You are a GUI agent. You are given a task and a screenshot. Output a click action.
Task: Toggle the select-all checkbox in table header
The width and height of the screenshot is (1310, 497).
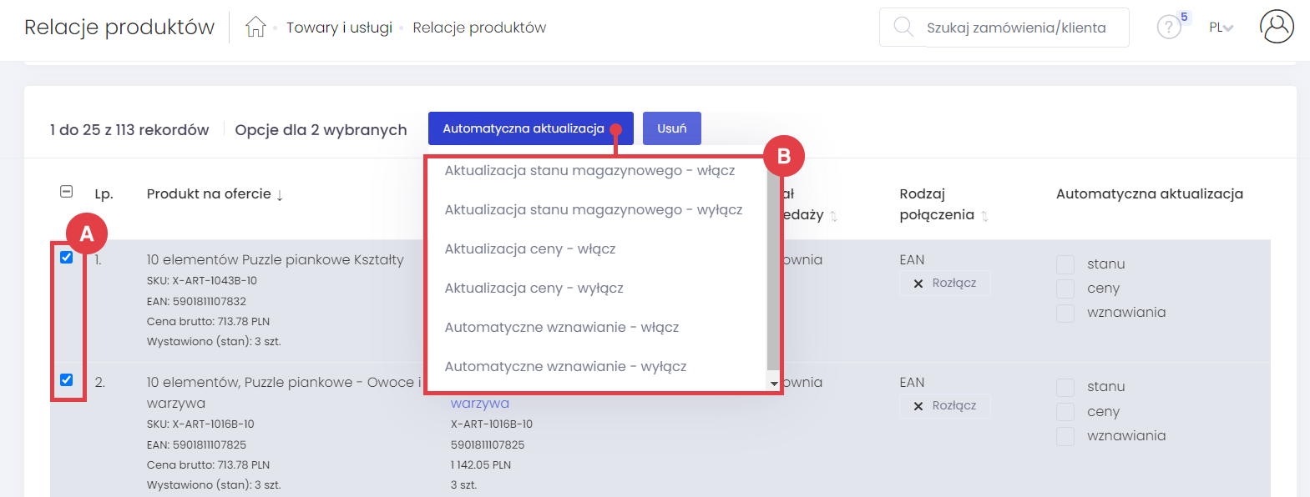click(x=67, y=192)
